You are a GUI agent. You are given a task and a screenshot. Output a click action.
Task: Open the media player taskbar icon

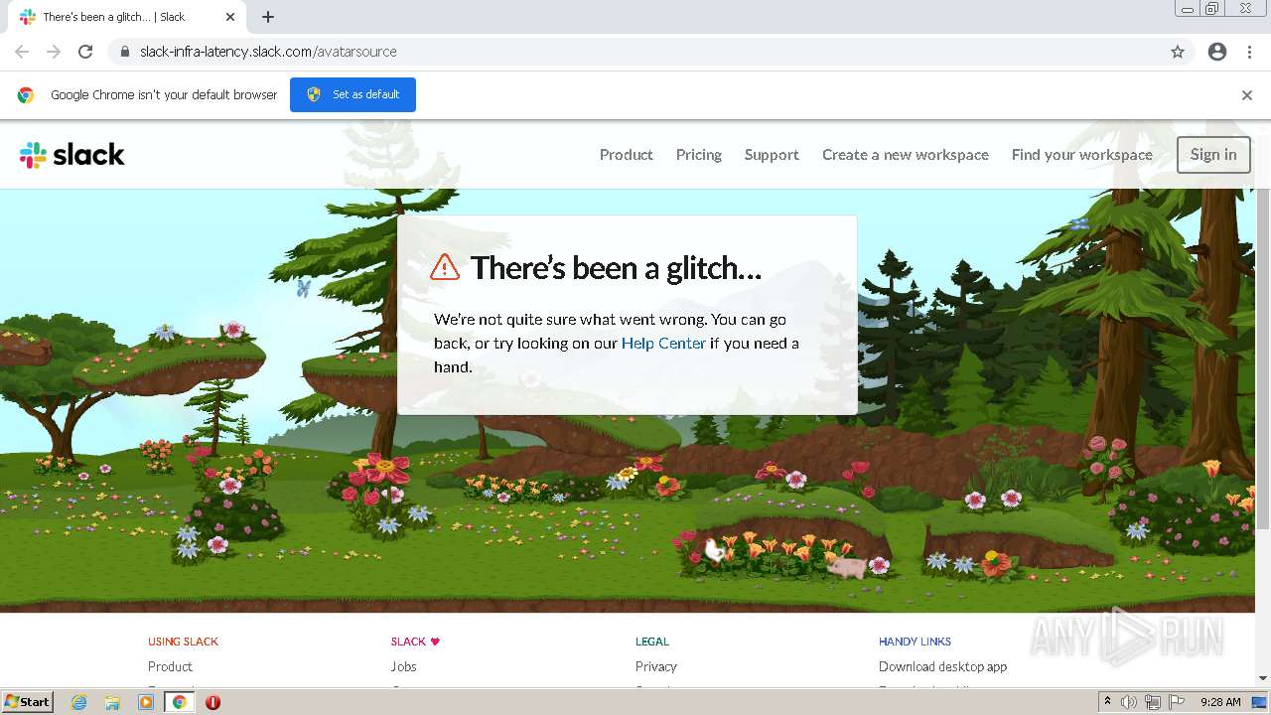click(x=146, y=702)
